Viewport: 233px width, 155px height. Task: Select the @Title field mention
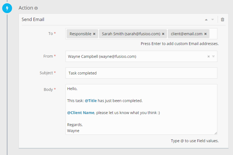(x=91, y=101)
